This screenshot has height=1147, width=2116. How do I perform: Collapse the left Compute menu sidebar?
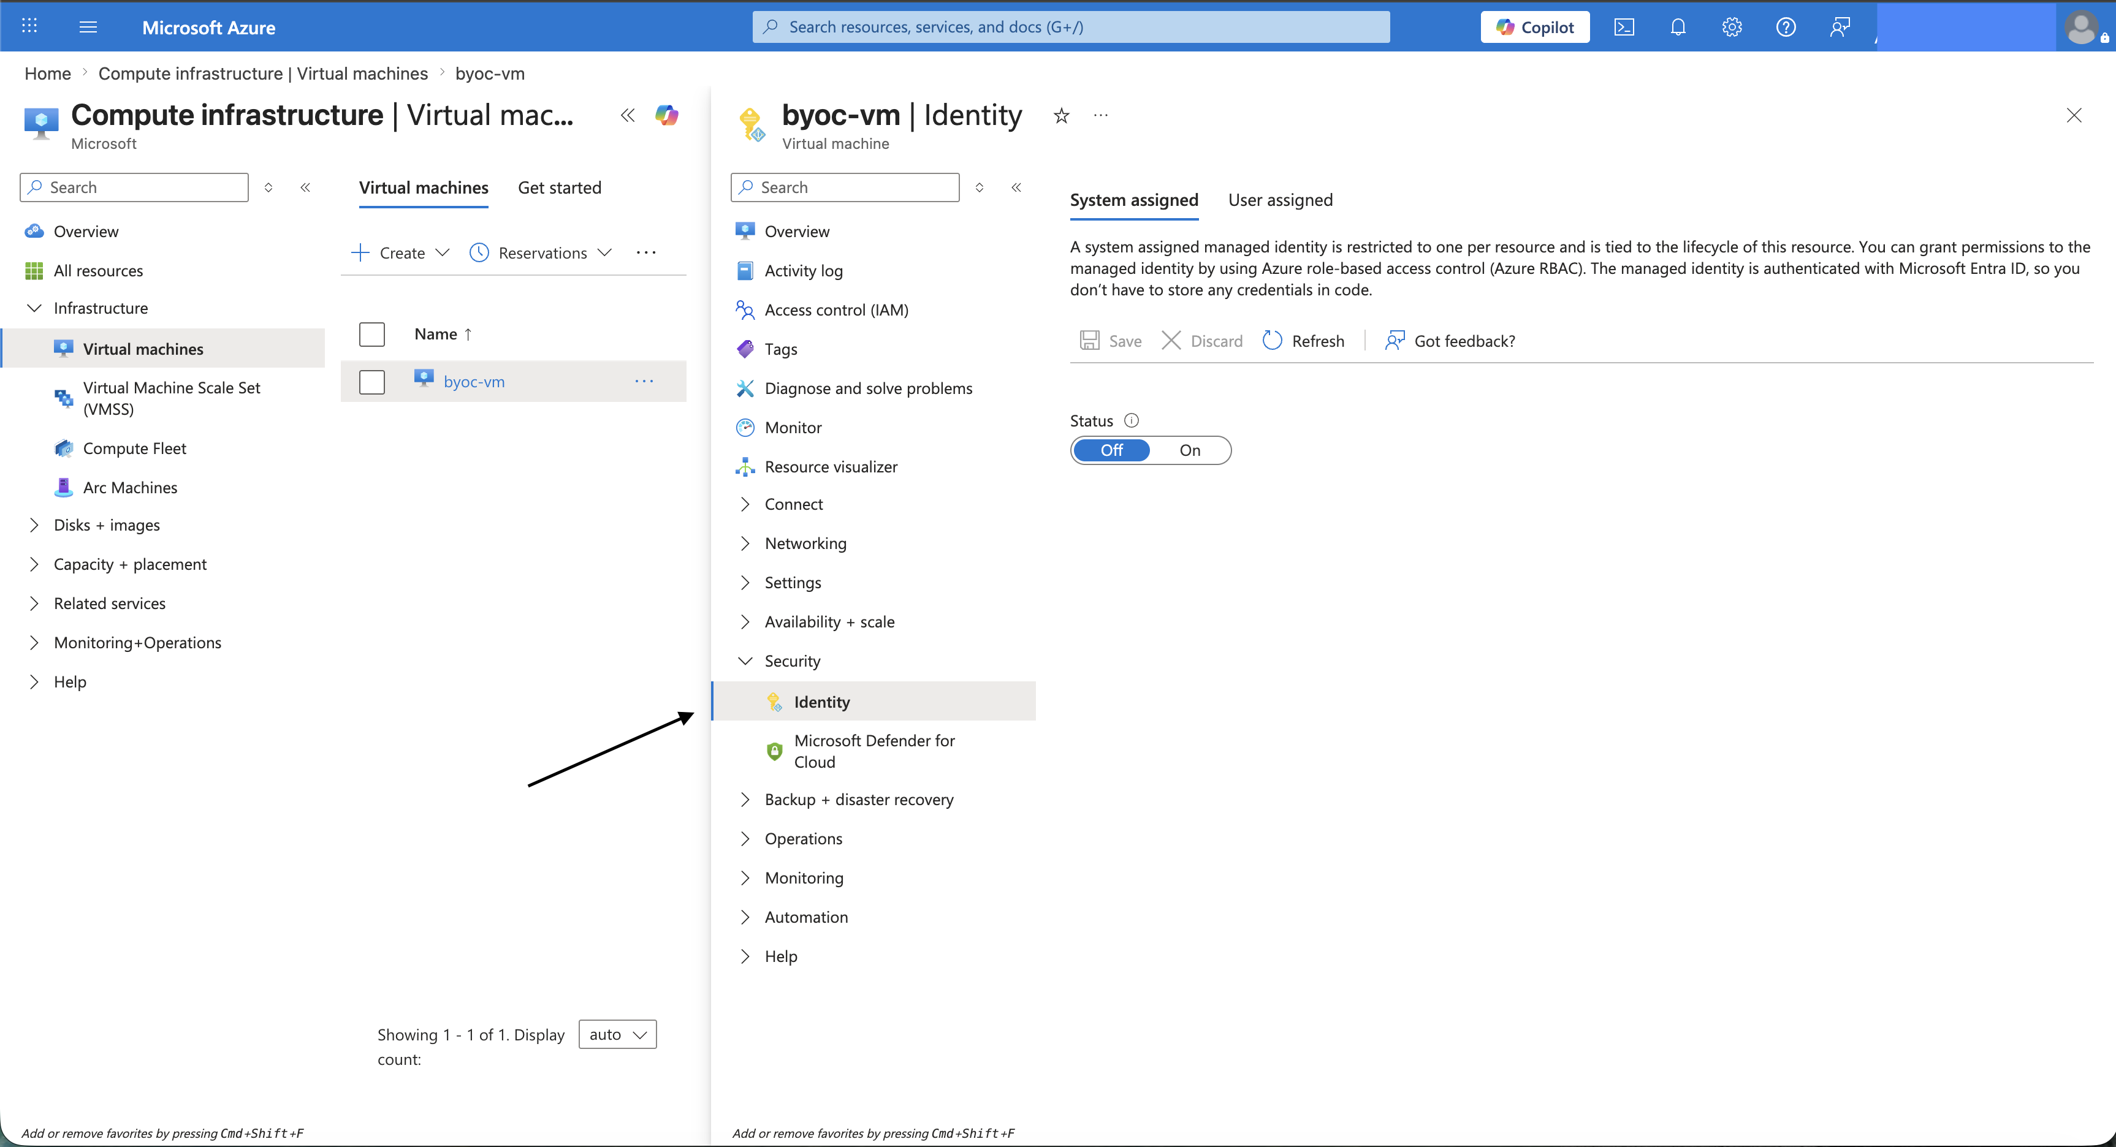click(x=306, y=187)
